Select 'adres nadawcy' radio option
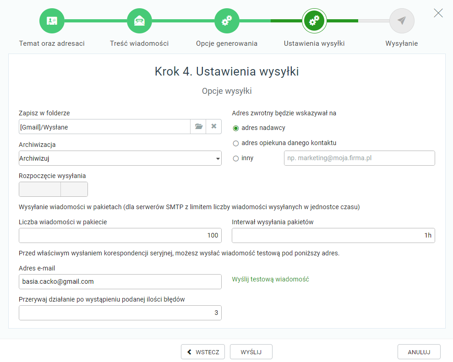453x362 pixels. click(x=236, y=128)
